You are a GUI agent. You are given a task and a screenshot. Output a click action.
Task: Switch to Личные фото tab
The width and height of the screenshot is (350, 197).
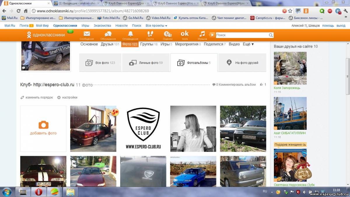pos(146,63)
